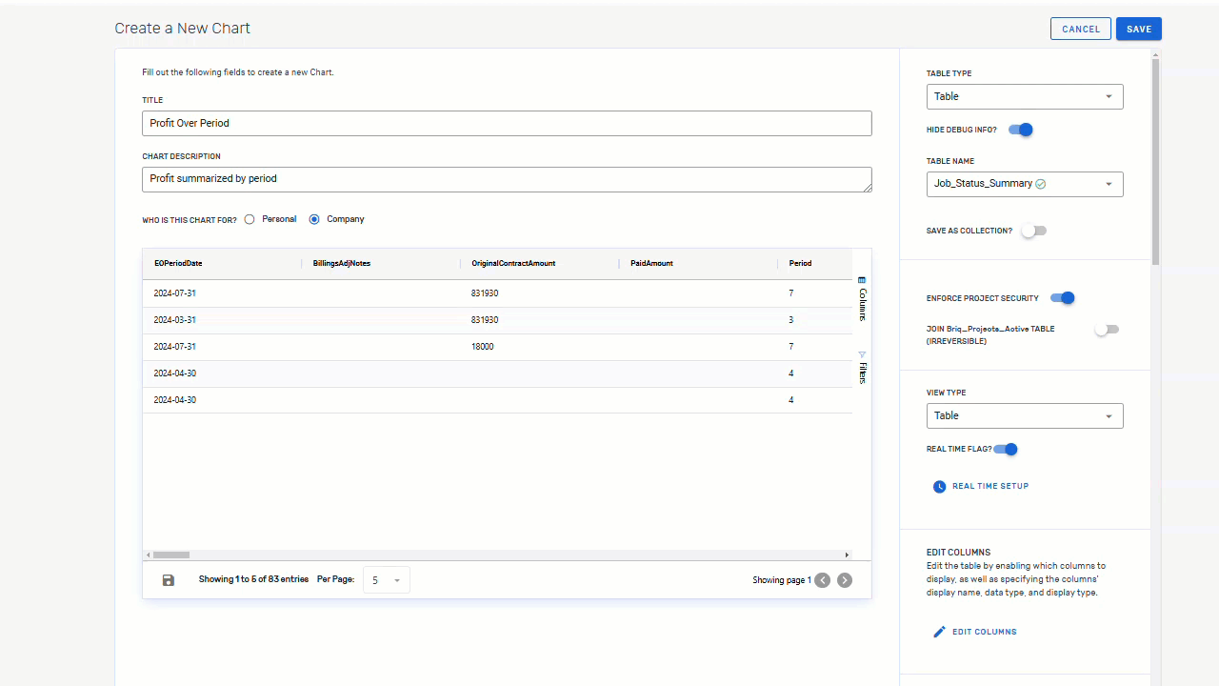Click the Chart Description text area

(x=507, y=179)
